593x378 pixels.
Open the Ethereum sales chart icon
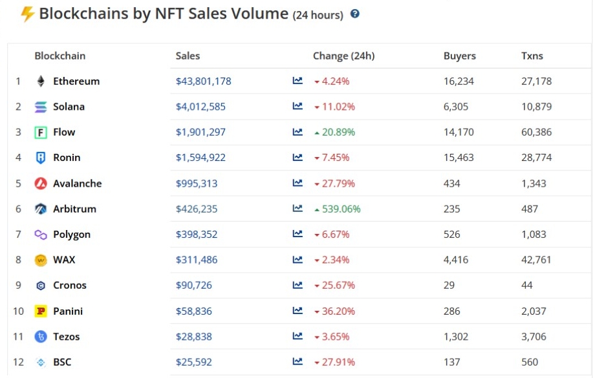(297, 81)
